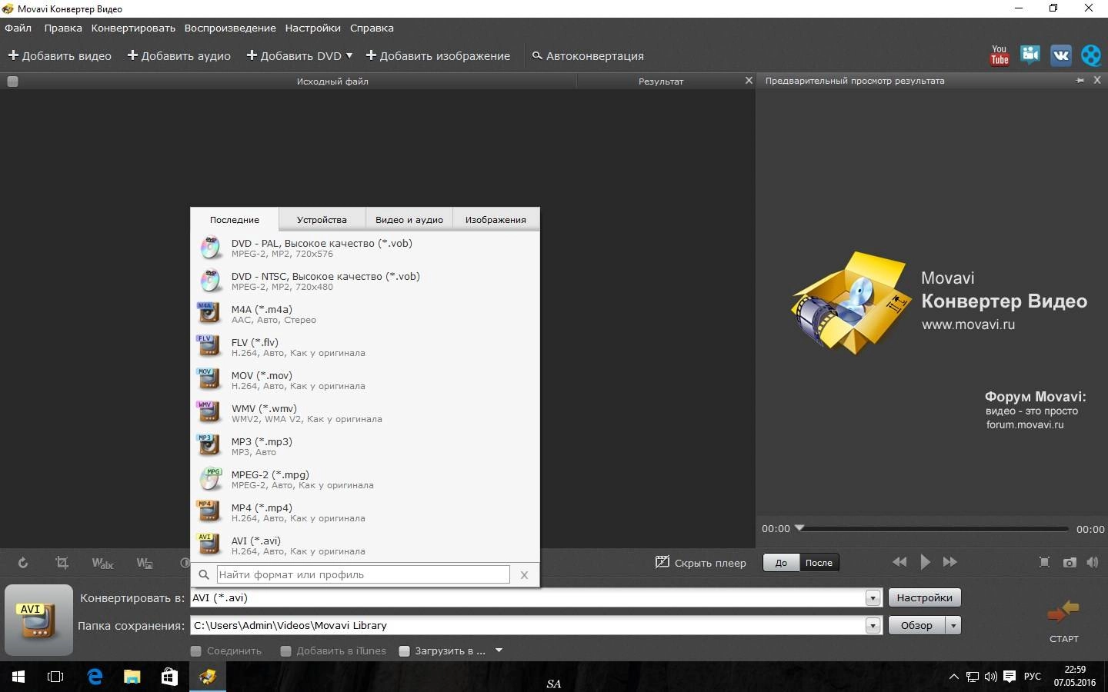The height and width of the screenshot is (692, 1108).
Task: Open the Настройки menu
Action: pos(312,28)
